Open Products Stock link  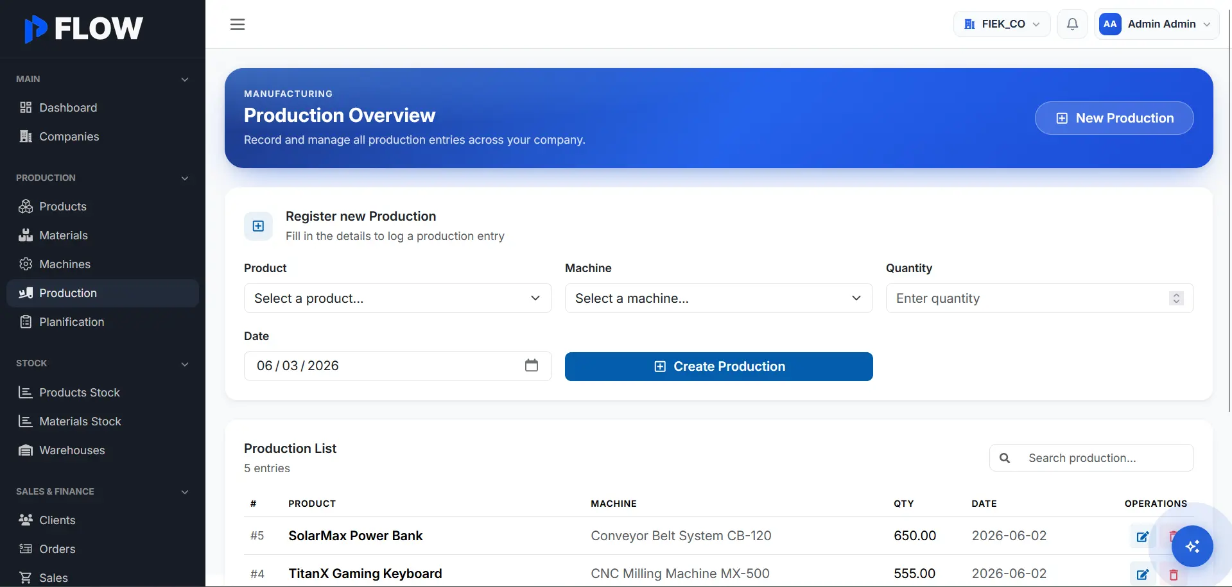point(103,392)
